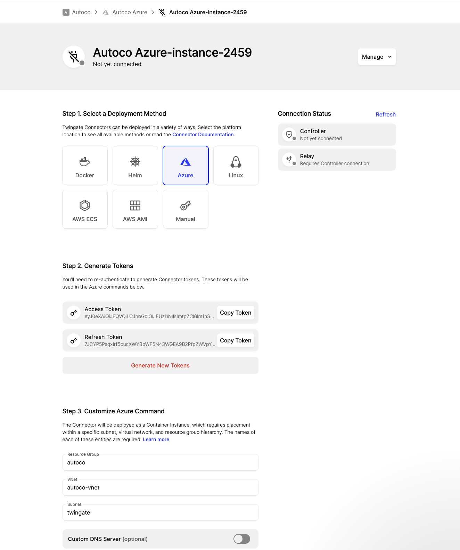Click the Controller shield icon
The image size is (460, 550).
(289, 135)
